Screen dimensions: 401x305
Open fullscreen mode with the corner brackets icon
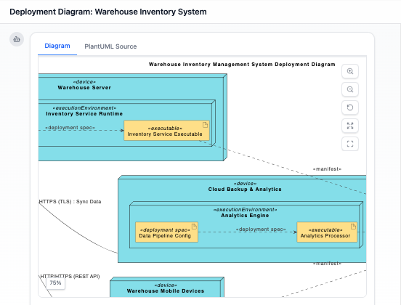click(350, 144)
